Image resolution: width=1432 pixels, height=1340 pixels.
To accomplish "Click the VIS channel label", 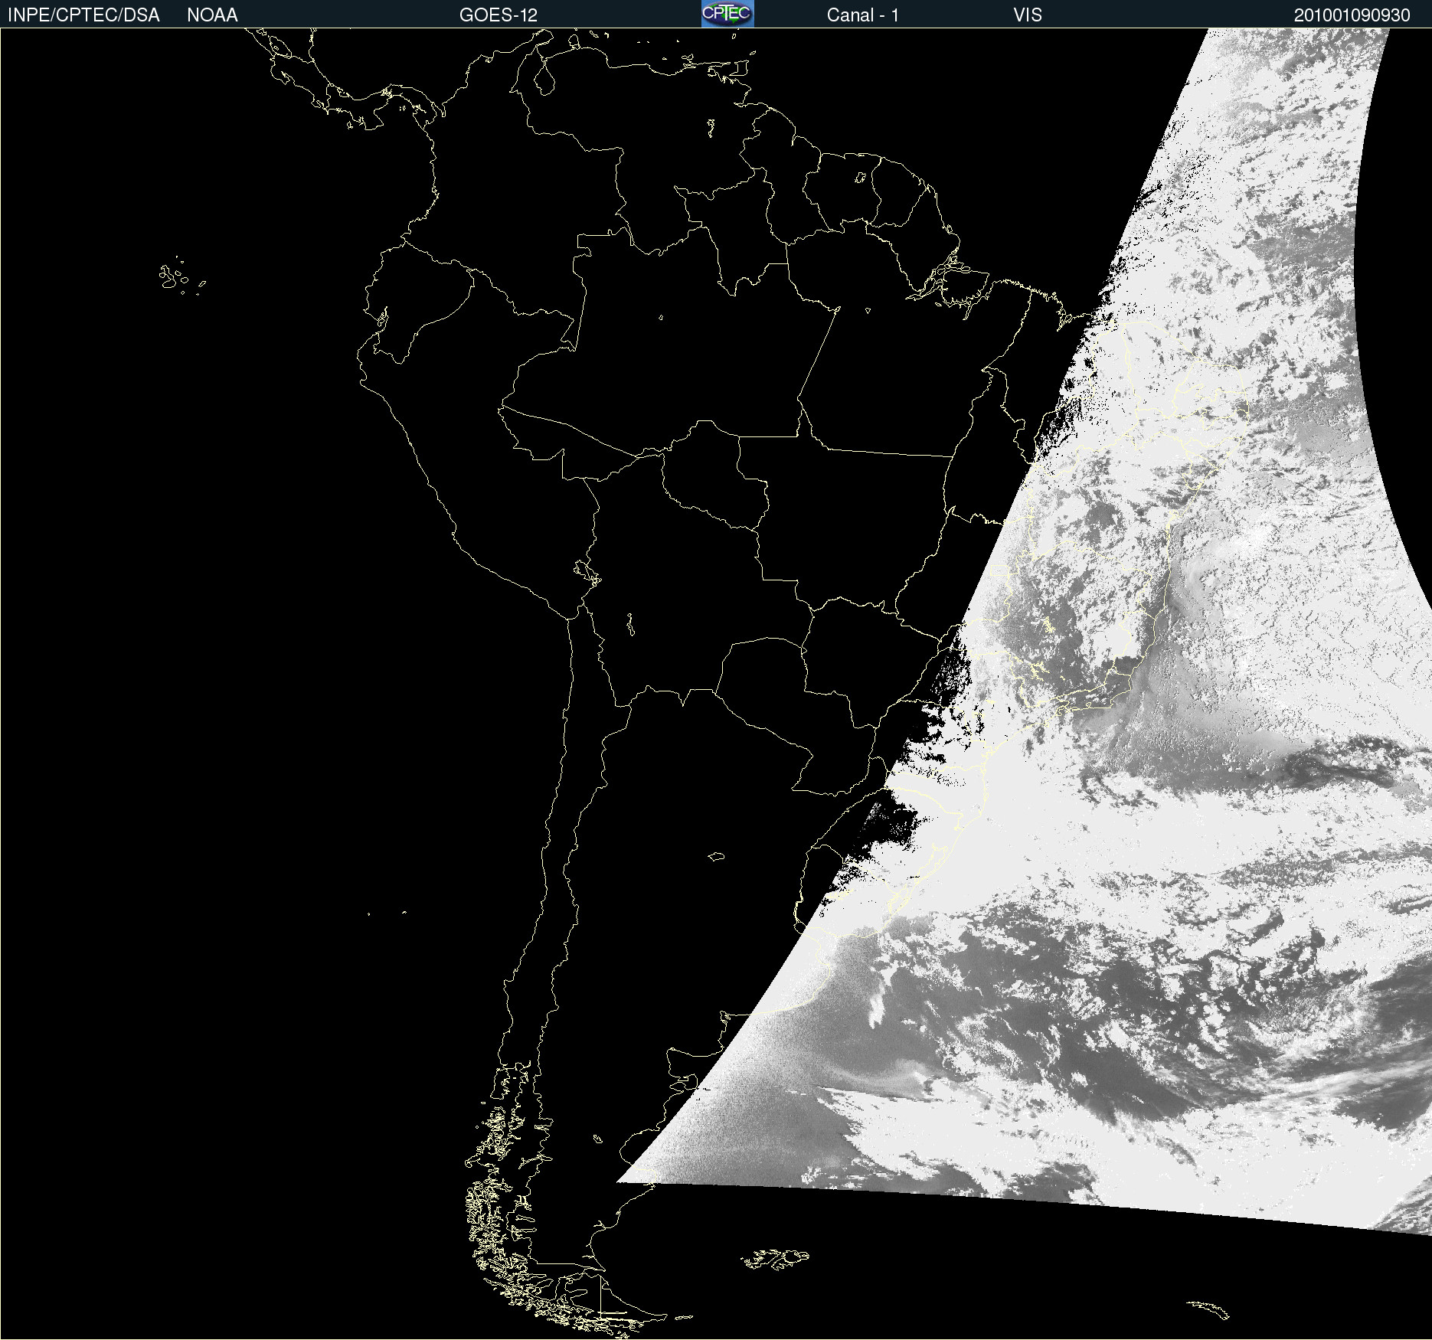I will tap(1028, 15).
